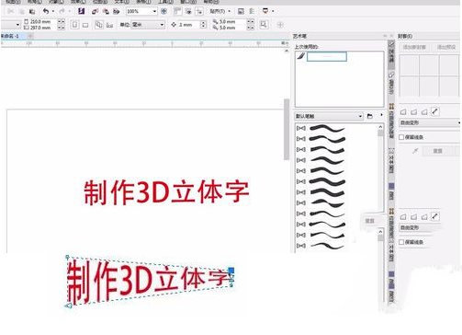This screenshot has height=335, width=462.
Task: Click the Import icon
Action: coord(95,11)
